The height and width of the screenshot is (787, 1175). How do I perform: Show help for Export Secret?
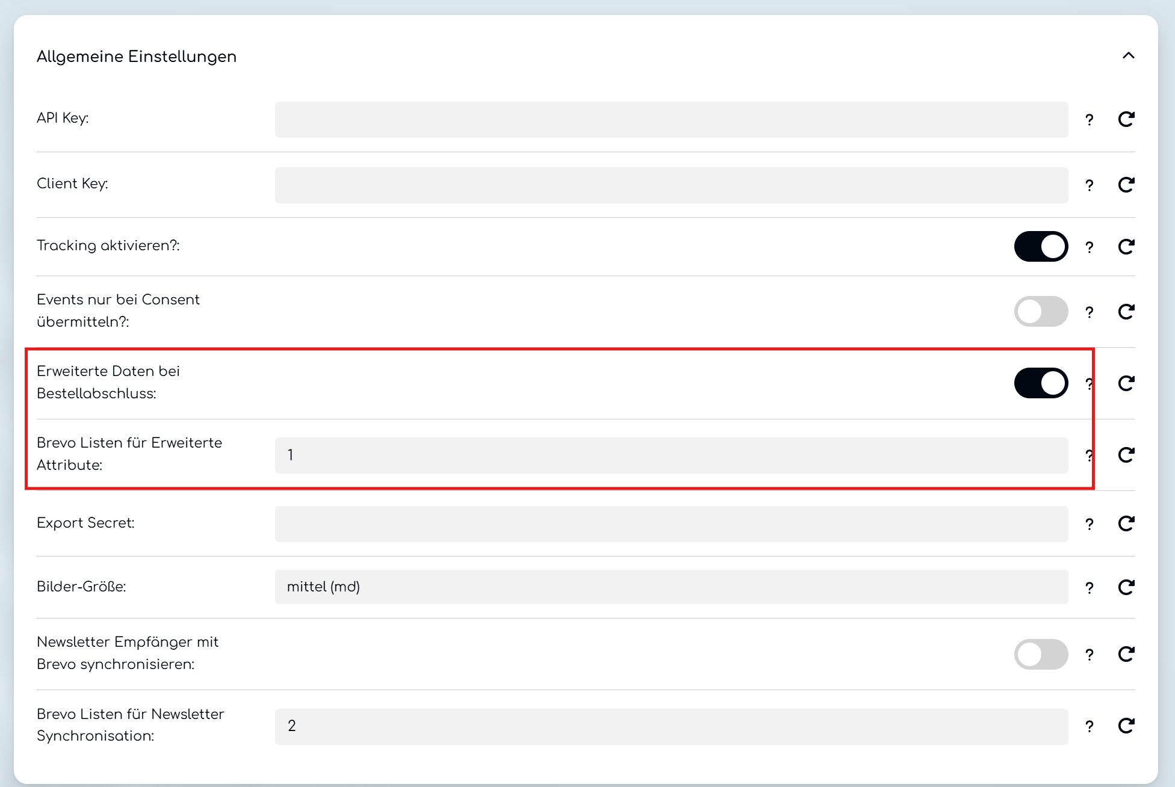(1089, 524)
